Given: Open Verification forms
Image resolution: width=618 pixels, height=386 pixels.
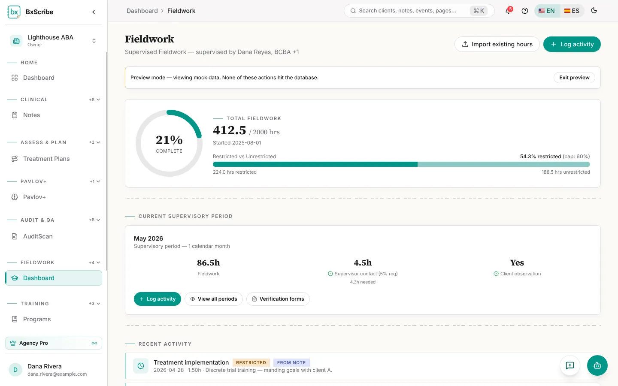Looking at the screenshot, I should click(x=278, y=299).
